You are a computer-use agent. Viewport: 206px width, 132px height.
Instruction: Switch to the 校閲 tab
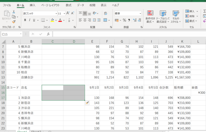92,5
